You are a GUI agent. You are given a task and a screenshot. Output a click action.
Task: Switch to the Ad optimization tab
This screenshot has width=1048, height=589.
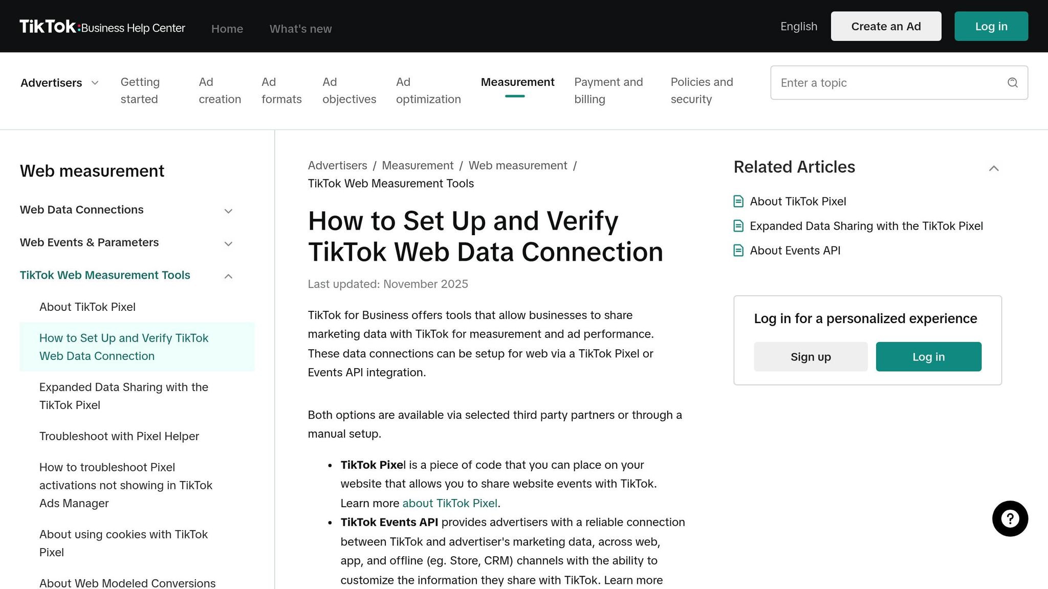pos(428,90)
